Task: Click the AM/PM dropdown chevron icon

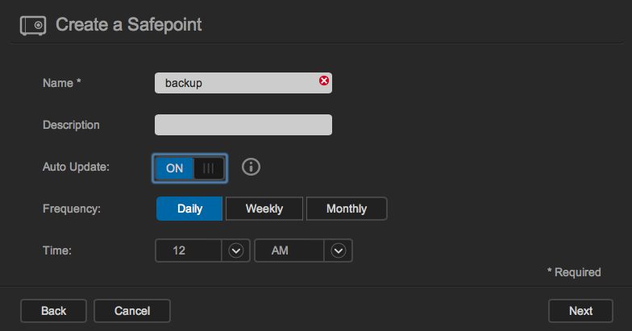Action: click(x=339, y=250)
